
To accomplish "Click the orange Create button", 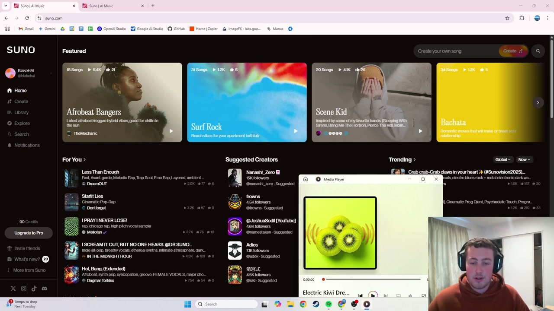I will (x=513, y=51).
